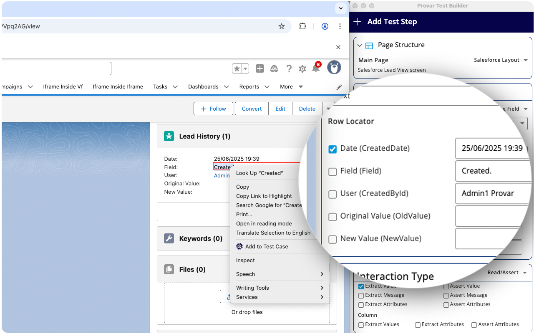Open the Lead History (1) link
The image size is (534, 334).
tap(205, 136)
